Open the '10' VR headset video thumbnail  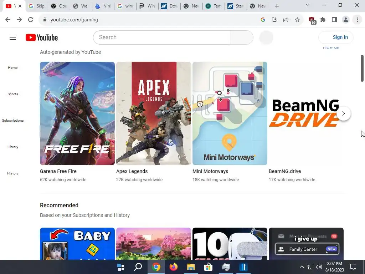click(x=230, y=244)
